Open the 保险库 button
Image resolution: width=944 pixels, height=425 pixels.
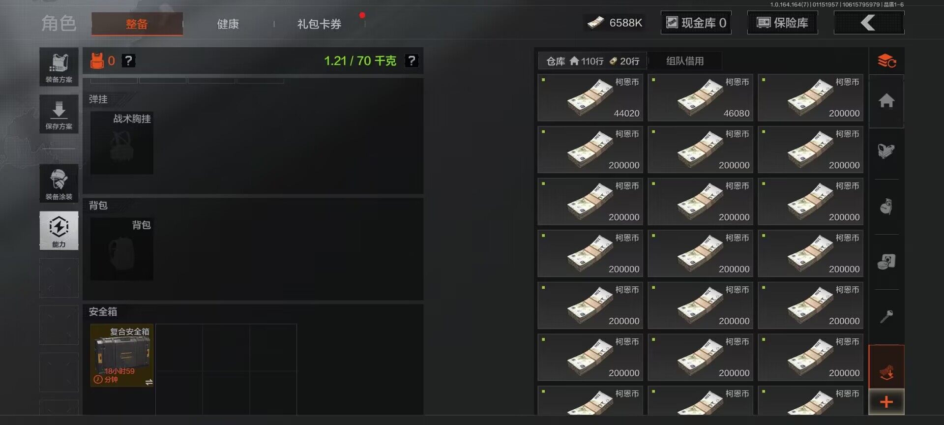[782, 23]
